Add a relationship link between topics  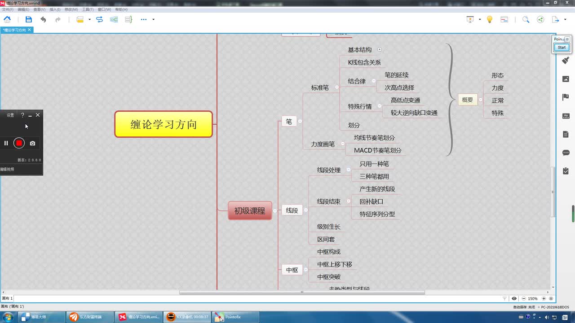[100, 19]
